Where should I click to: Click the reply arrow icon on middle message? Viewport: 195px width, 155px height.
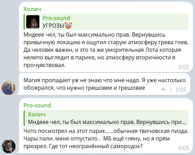(x=164, y=89)
